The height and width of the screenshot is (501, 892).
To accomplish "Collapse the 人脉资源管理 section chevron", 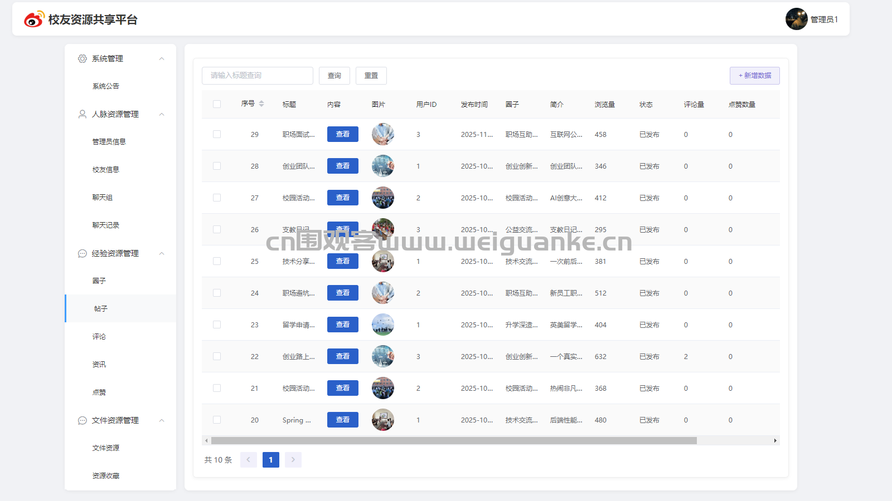I will [x=162, y=114].
